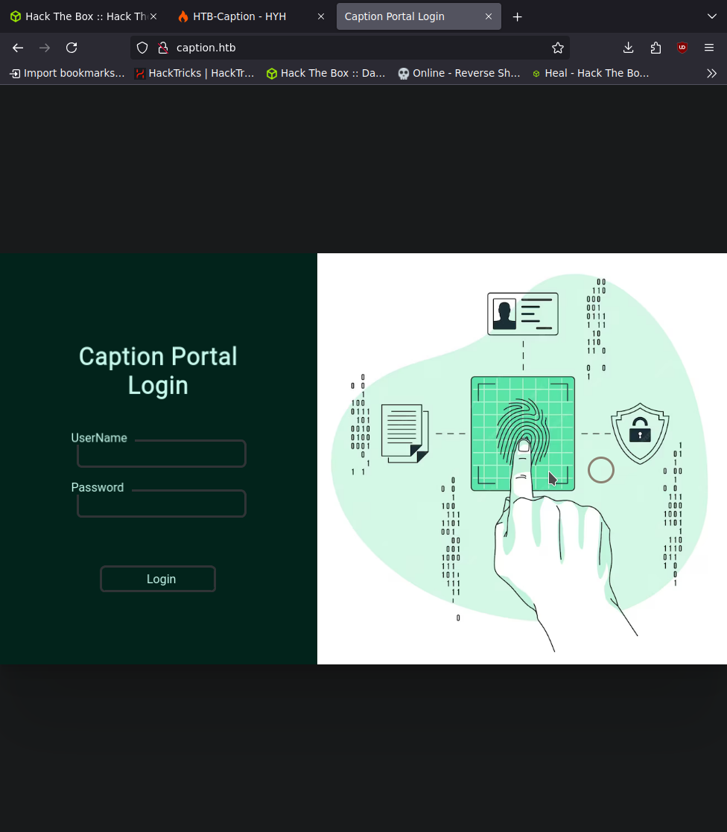The height and width of the screenshot is (832, 727).
Task: Click the tracking protection shield icon
Action: tap(142, 48)
